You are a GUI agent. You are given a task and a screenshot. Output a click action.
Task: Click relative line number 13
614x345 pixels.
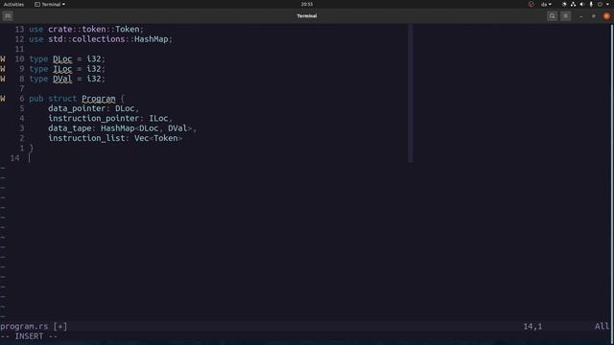[x=19, y=30]
